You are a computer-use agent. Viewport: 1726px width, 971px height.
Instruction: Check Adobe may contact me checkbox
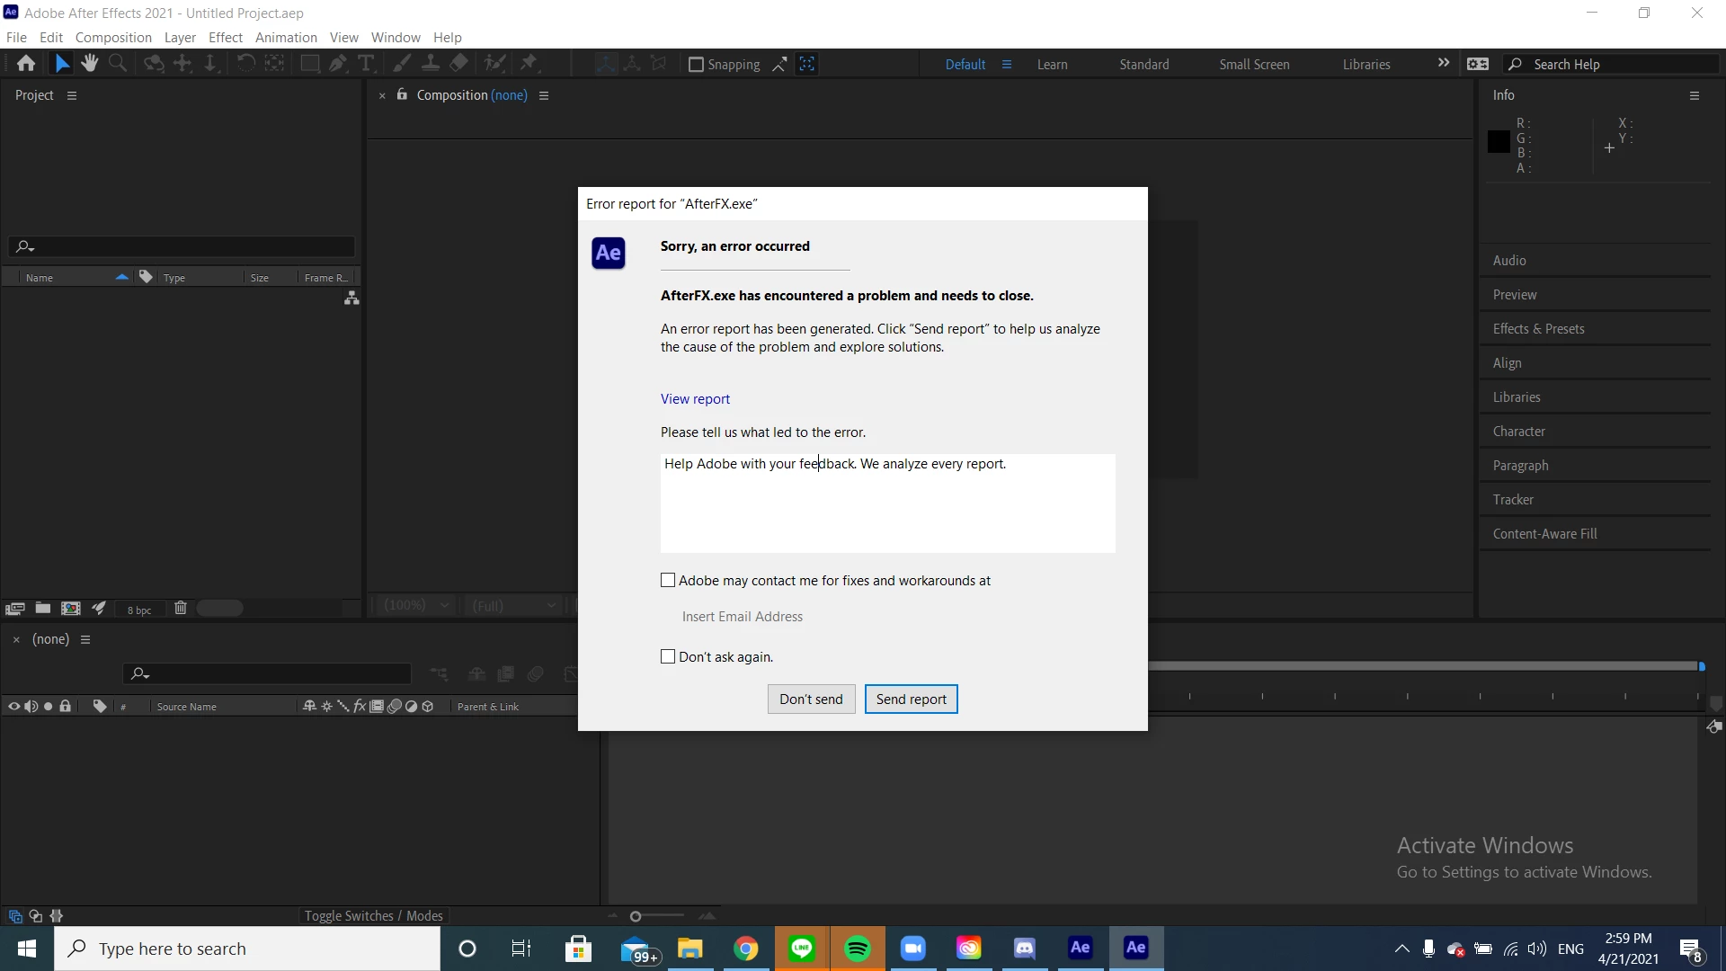[x=668, y=581]
